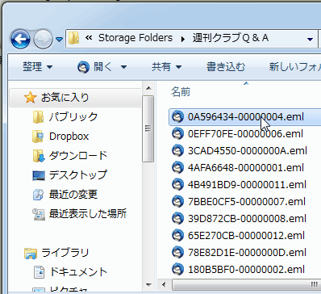321x294 pixels.
Task: Select file 65E270CB-00000012.eml
Action: point(246,236)
